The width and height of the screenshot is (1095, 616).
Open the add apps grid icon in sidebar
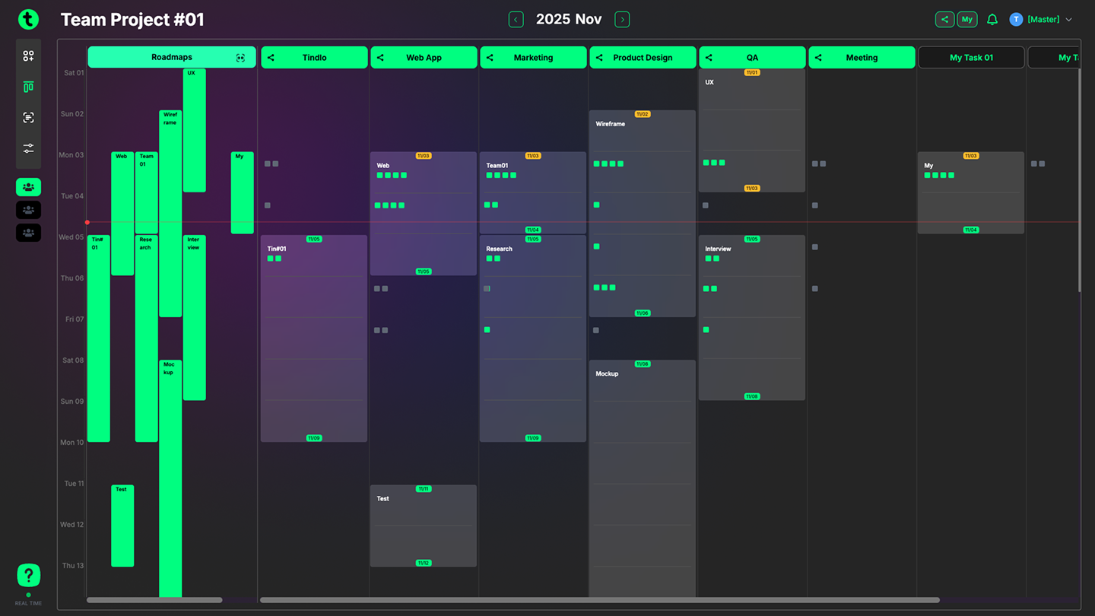point(28,56)
